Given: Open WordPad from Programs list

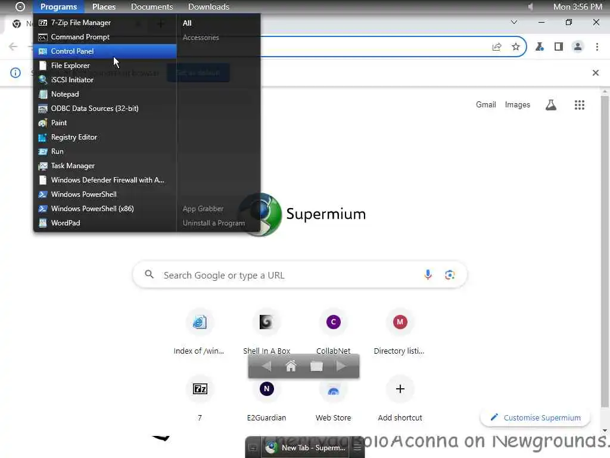Looking at the screenshot, I should [105, 223].
